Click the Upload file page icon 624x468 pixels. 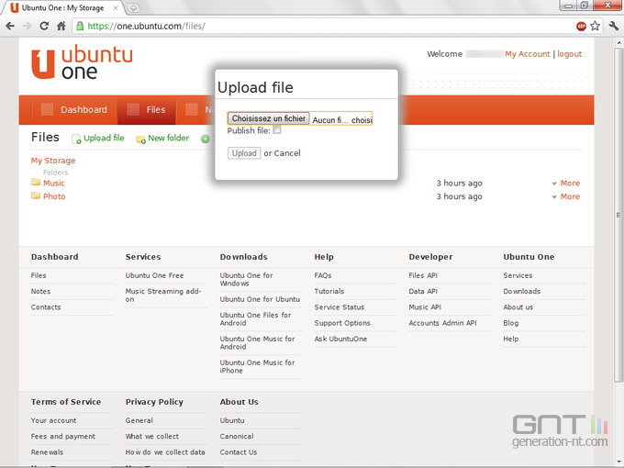pos(76,139)
